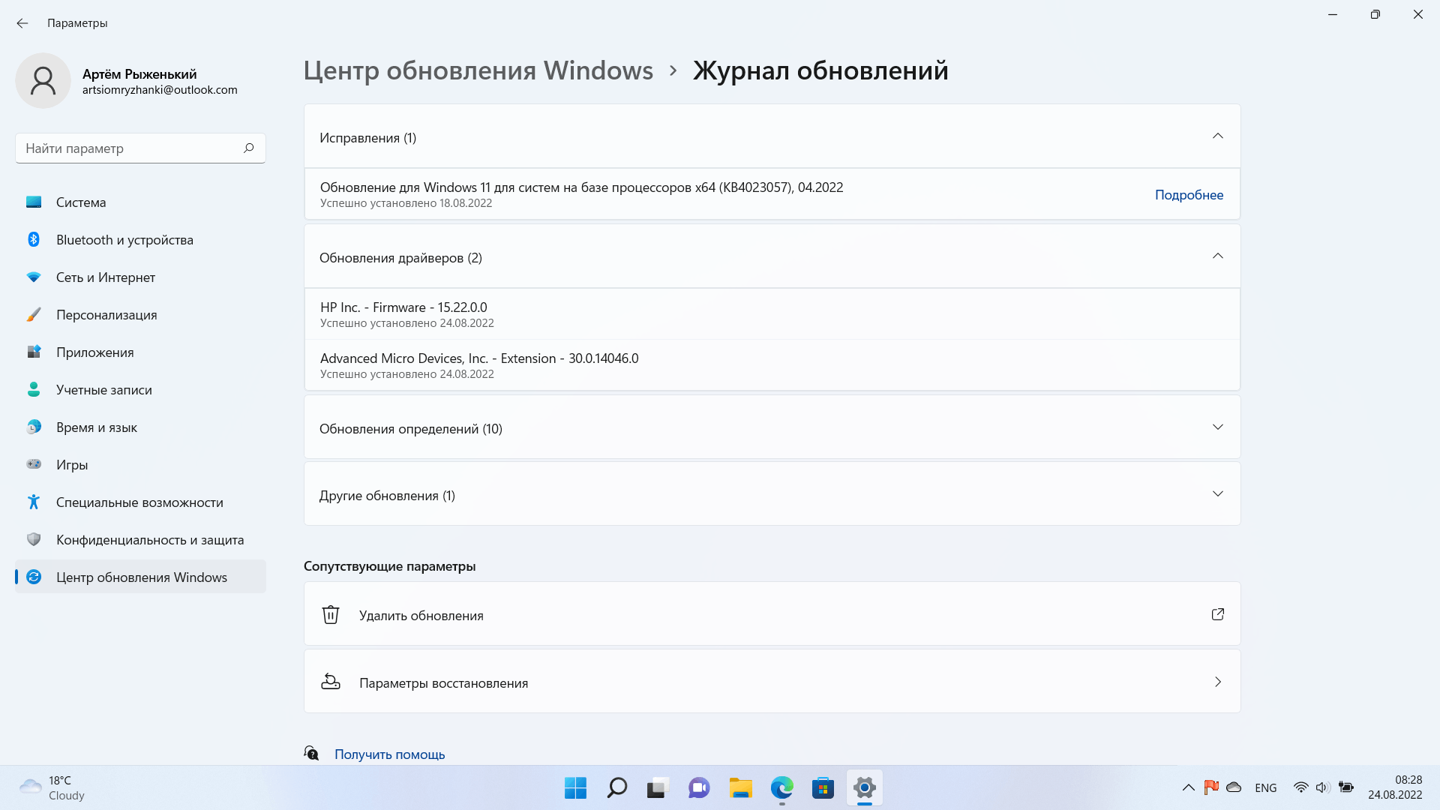Expand the Обновления определений (10) section
This screenshot has width=1440, height=810.
tap(1217, 427)
